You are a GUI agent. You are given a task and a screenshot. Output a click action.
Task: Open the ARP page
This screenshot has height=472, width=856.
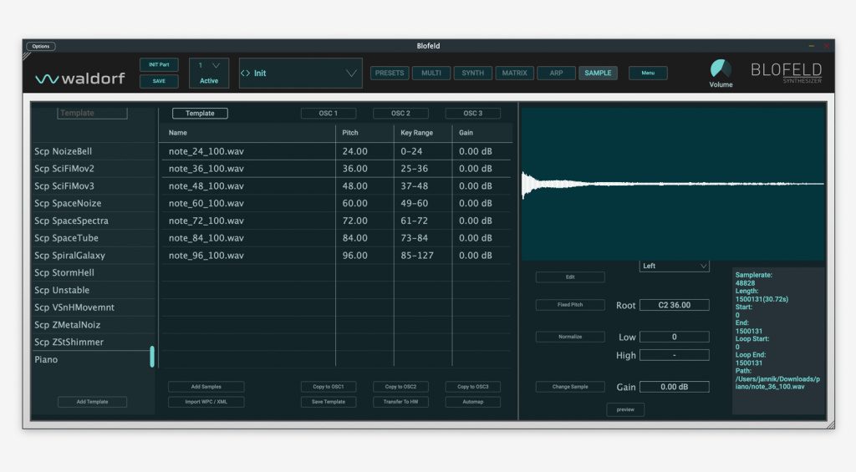(556, 74)
